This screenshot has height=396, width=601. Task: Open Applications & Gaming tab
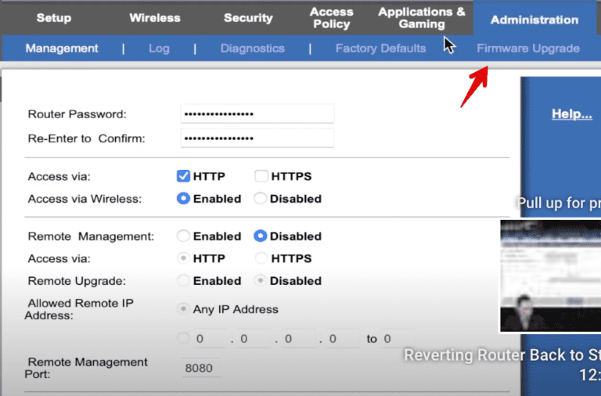[x=421, y=18]
